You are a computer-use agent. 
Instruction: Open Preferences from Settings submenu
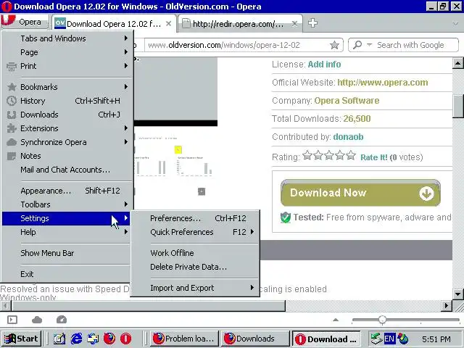pos(195,218)
